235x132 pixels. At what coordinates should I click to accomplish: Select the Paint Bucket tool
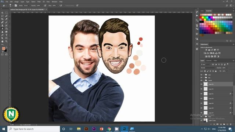coord(6,29)
